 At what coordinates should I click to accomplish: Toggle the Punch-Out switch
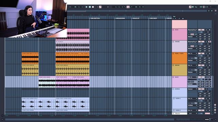coord(131,7)
